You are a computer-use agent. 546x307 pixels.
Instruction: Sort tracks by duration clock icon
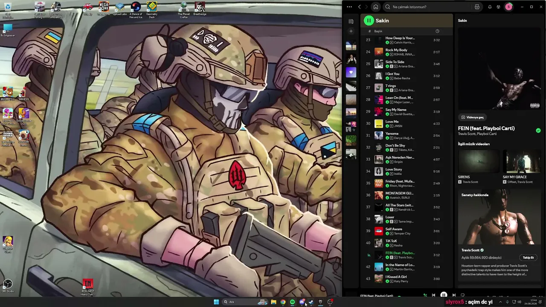[437, 31]
